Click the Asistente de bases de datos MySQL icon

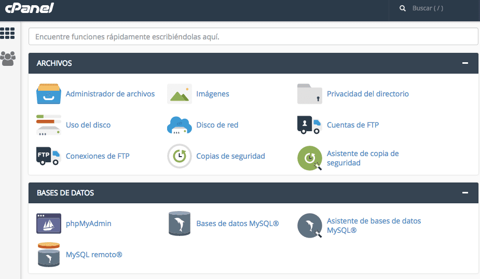tap(309, 226)
